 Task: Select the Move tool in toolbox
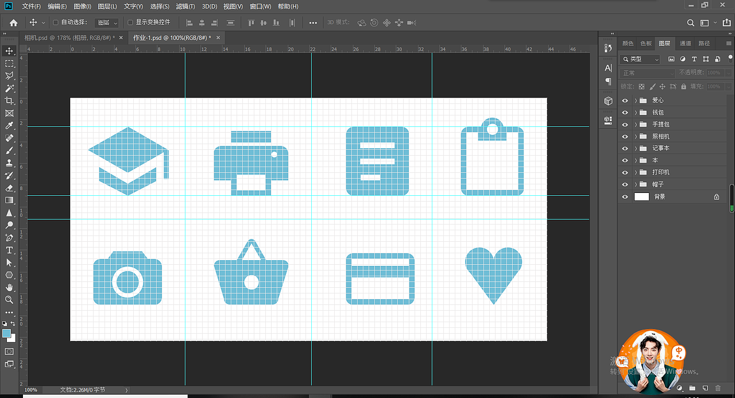pos(9,51)
